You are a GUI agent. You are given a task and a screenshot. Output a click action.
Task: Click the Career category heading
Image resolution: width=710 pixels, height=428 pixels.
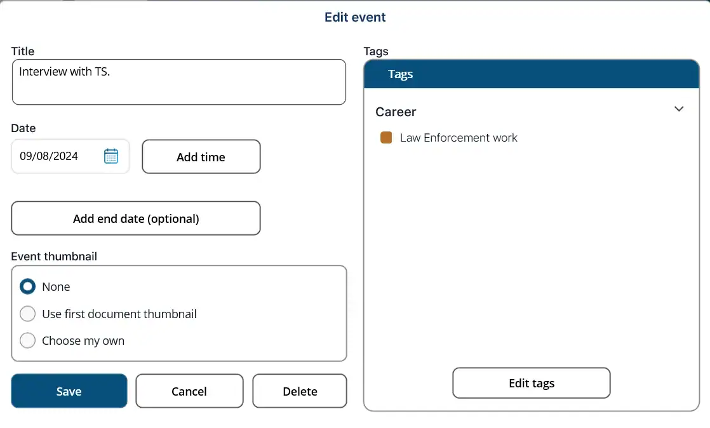[396, 112]
